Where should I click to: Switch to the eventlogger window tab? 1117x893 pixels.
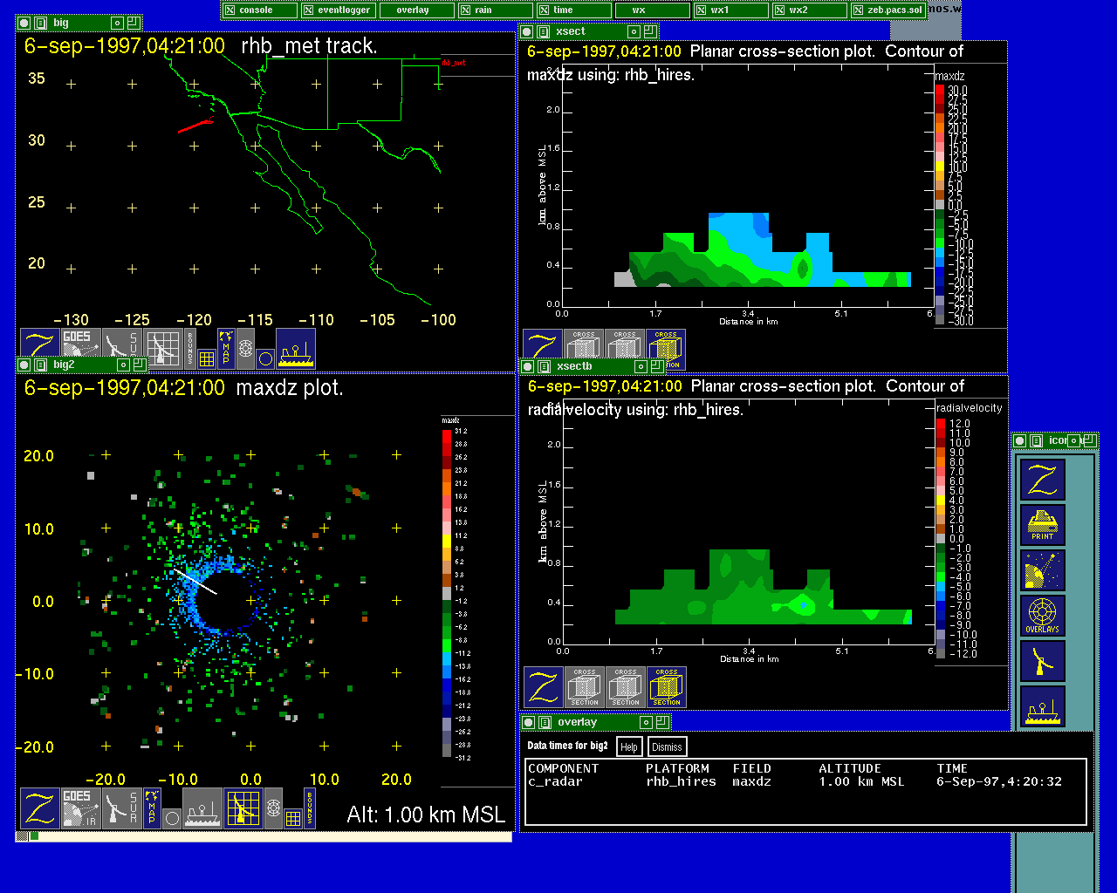pos(339,10)
